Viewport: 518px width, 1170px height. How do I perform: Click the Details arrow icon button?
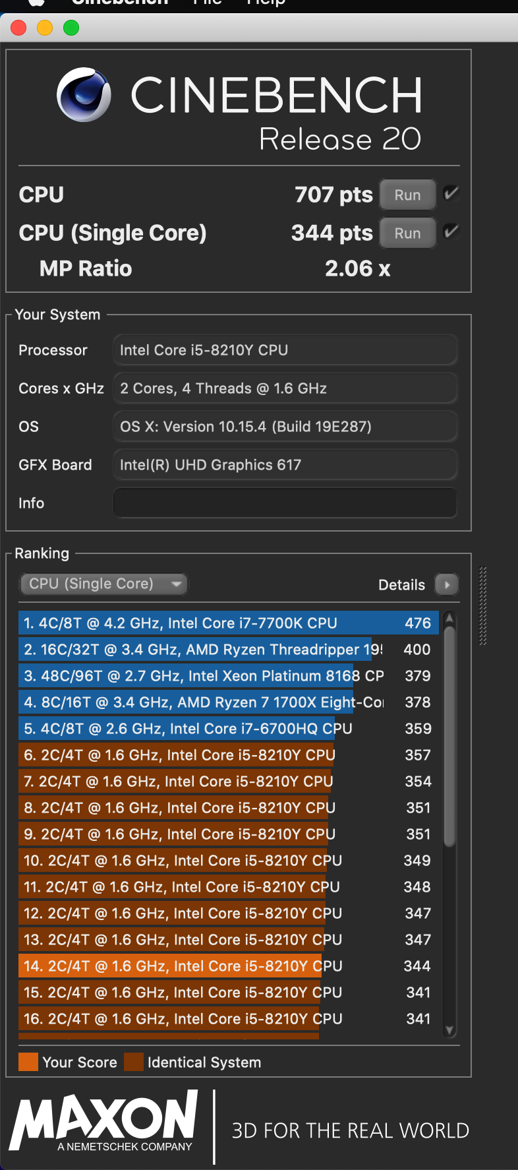click(447, 584)
